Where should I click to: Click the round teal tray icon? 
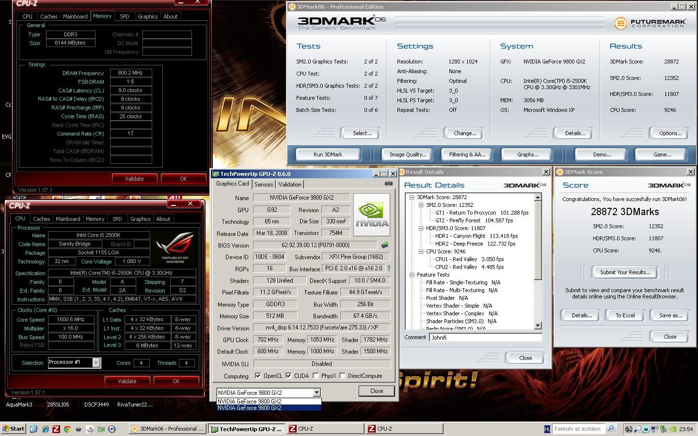point(646,429)
